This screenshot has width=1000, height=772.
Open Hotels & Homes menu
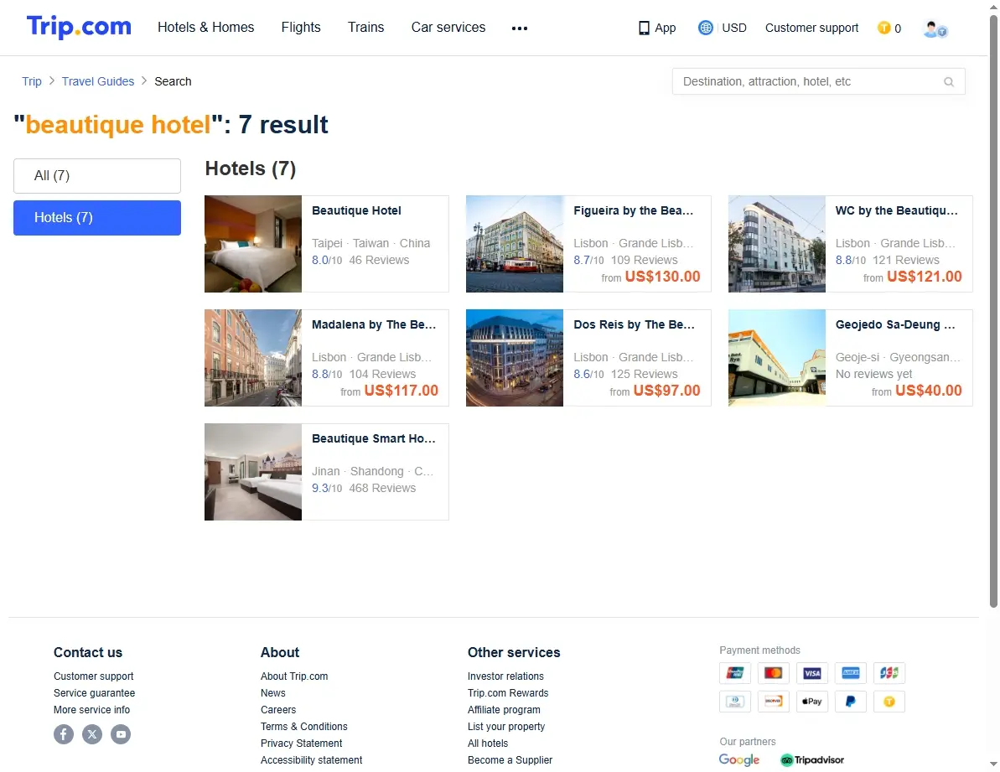206,28
